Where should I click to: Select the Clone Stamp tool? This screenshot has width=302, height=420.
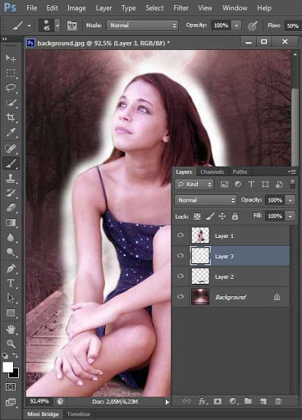tap(11, 178)
